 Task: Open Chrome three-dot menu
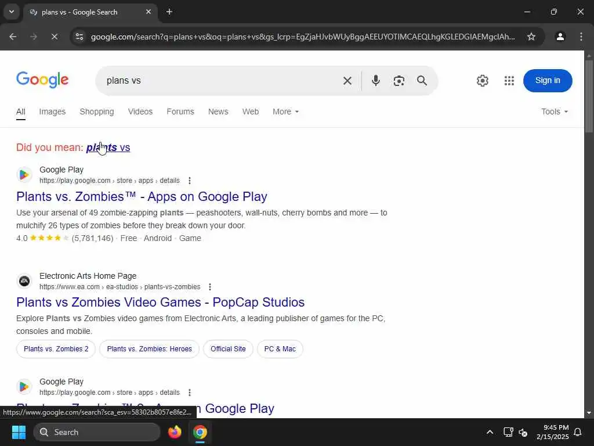pos(581,37)
